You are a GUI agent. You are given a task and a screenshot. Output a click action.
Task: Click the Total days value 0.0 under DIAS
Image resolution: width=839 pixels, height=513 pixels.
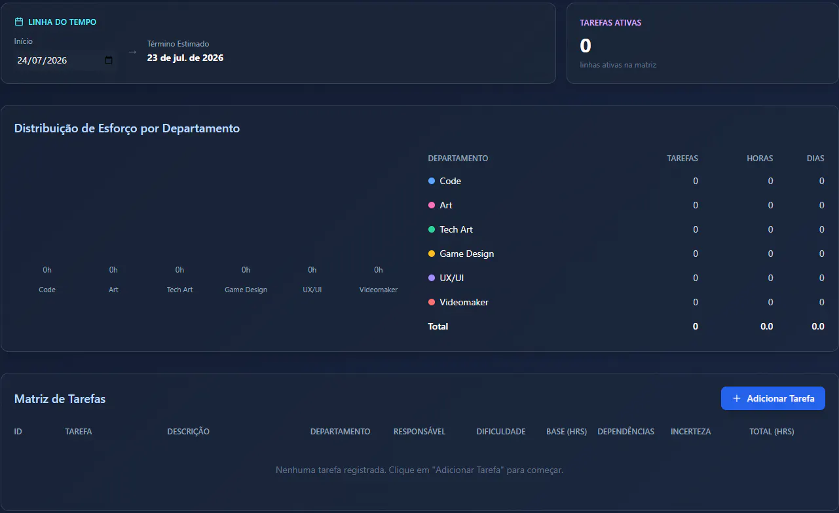click(818, 326)
